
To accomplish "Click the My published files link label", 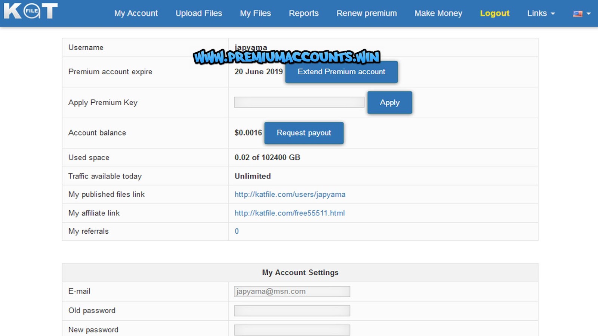I will (x=107, y=195).
